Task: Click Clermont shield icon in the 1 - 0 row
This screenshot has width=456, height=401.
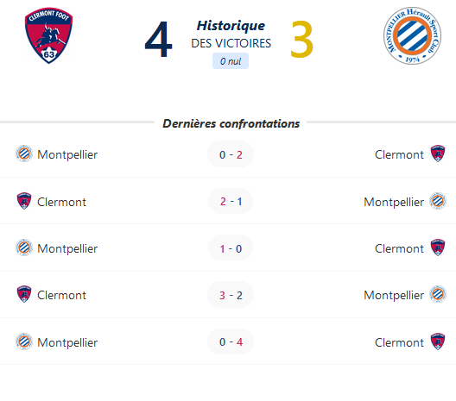Action: tap(438, 247)
